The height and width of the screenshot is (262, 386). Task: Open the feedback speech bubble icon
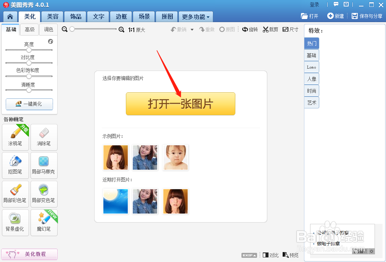[336, 4]
